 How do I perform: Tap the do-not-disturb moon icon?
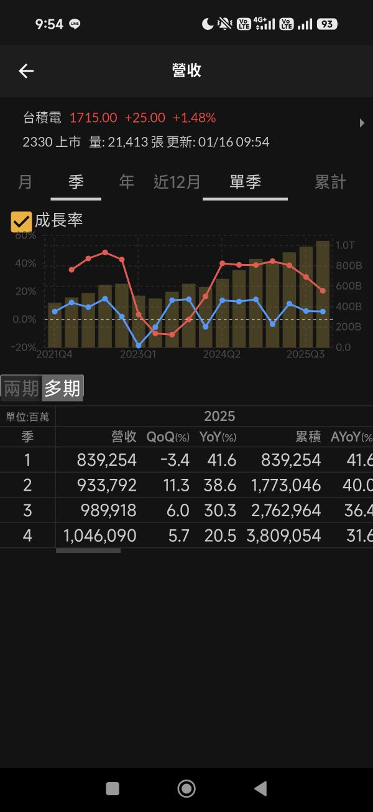[x=208, y=24]
